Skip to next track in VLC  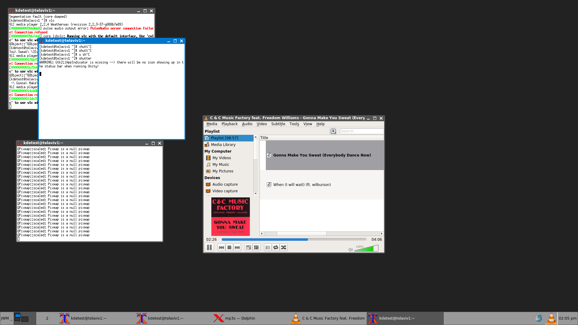click(x=237, y=247)
